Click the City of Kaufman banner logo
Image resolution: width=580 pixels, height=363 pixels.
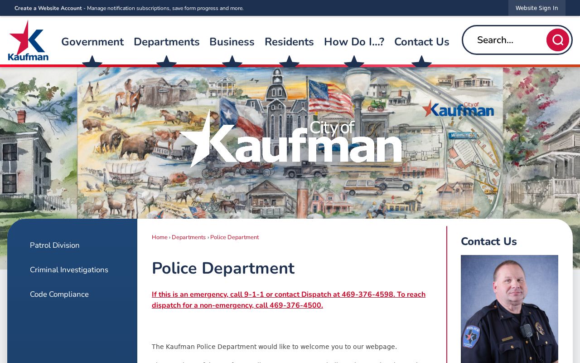(x=290, y=139)
